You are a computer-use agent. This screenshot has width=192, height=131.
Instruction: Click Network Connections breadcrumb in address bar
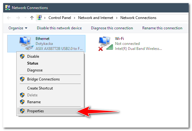click(138, 18)
